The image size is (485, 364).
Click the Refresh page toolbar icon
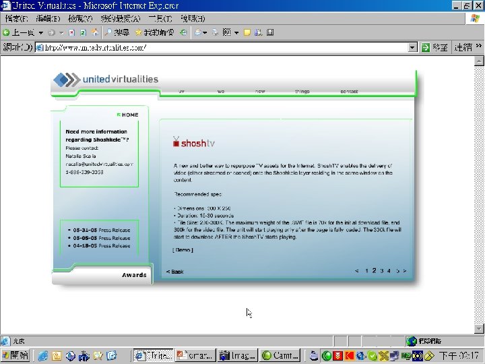83,32
